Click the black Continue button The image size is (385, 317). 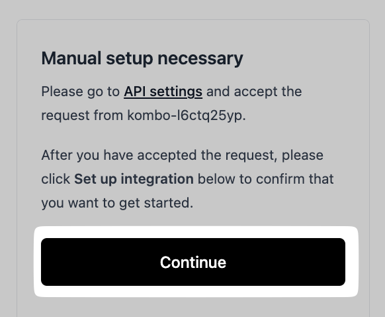[x=193, y=262]
